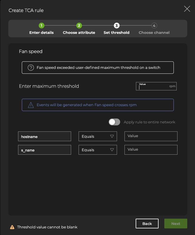Go to the Choose attribute step

tap(79, 32)
